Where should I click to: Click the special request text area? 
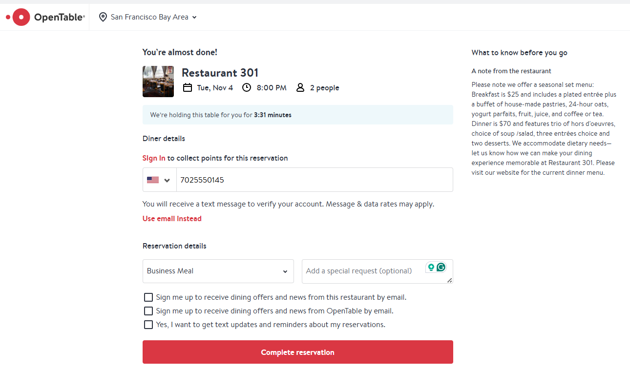[361, 271]
